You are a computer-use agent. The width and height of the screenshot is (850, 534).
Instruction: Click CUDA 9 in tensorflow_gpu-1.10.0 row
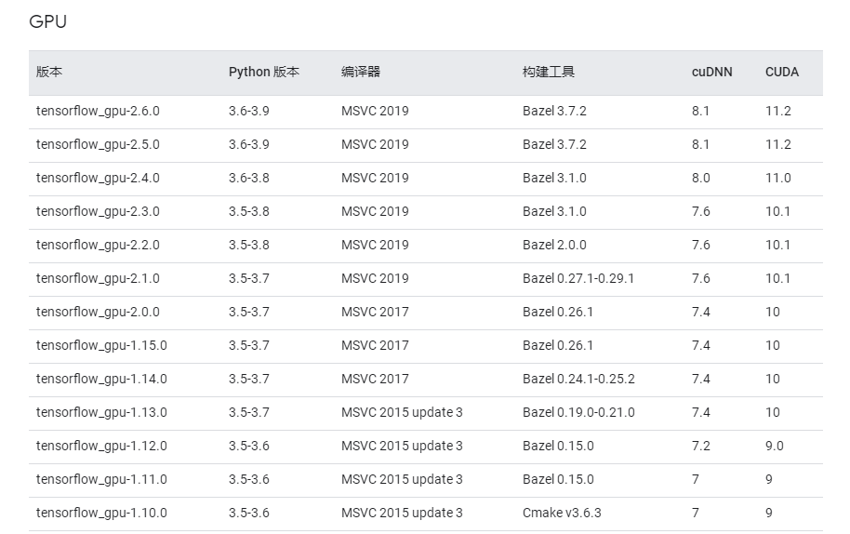coord(769,514)
